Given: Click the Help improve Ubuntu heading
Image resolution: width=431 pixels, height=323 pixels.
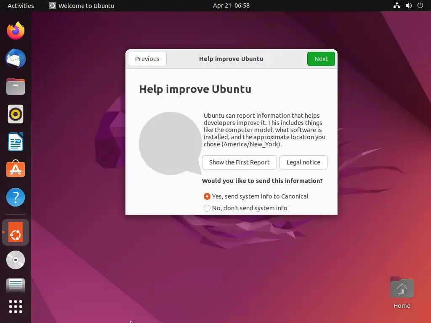Looking at the screenshot, I should click(195, 89).
